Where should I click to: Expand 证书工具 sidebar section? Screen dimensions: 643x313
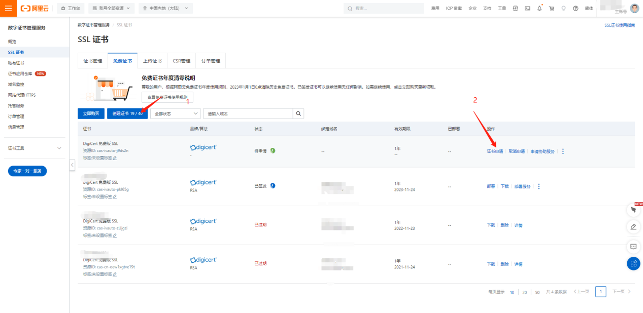(35, 148)
